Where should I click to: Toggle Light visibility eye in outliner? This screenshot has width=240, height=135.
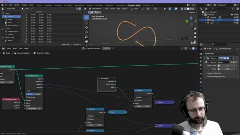point(234,23)
